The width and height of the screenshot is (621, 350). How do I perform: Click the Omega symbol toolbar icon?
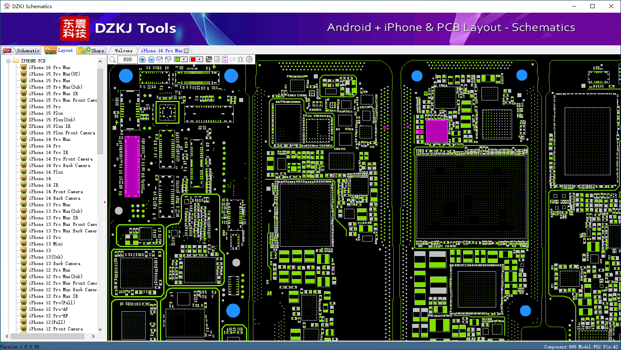(x=241, y=60)
